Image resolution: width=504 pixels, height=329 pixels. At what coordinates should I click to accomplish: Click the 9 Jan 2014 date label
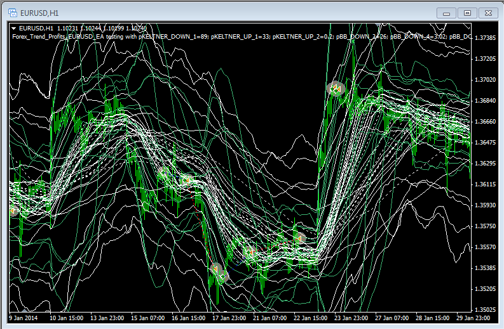pyautogui.click(x=23, y=318)
